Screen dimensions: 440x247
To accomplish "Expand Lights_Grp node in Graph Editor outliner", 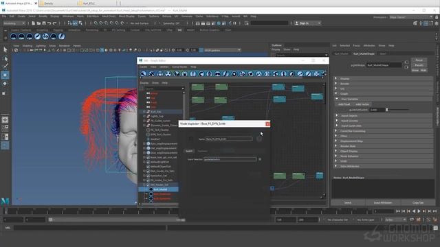I will [x=144, y=116].
